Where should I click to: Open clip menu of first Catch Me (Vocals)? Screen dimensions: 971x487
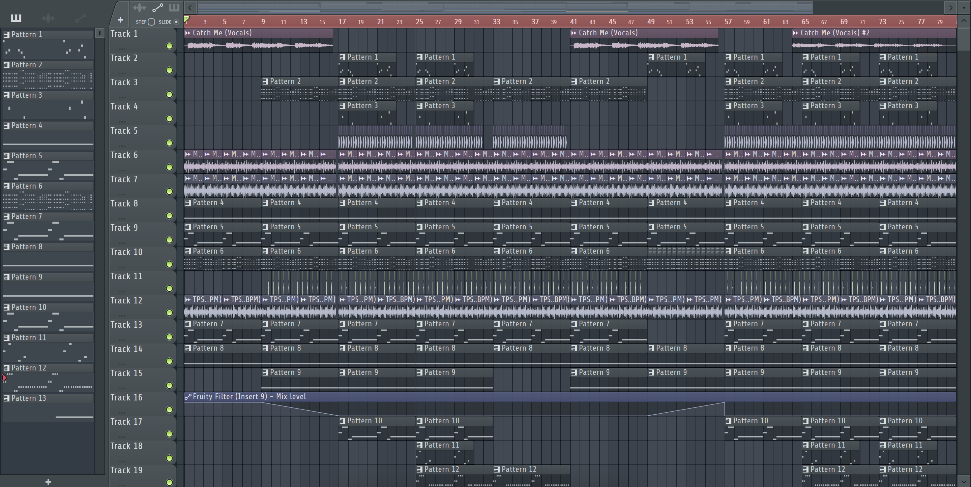(188, 33)
